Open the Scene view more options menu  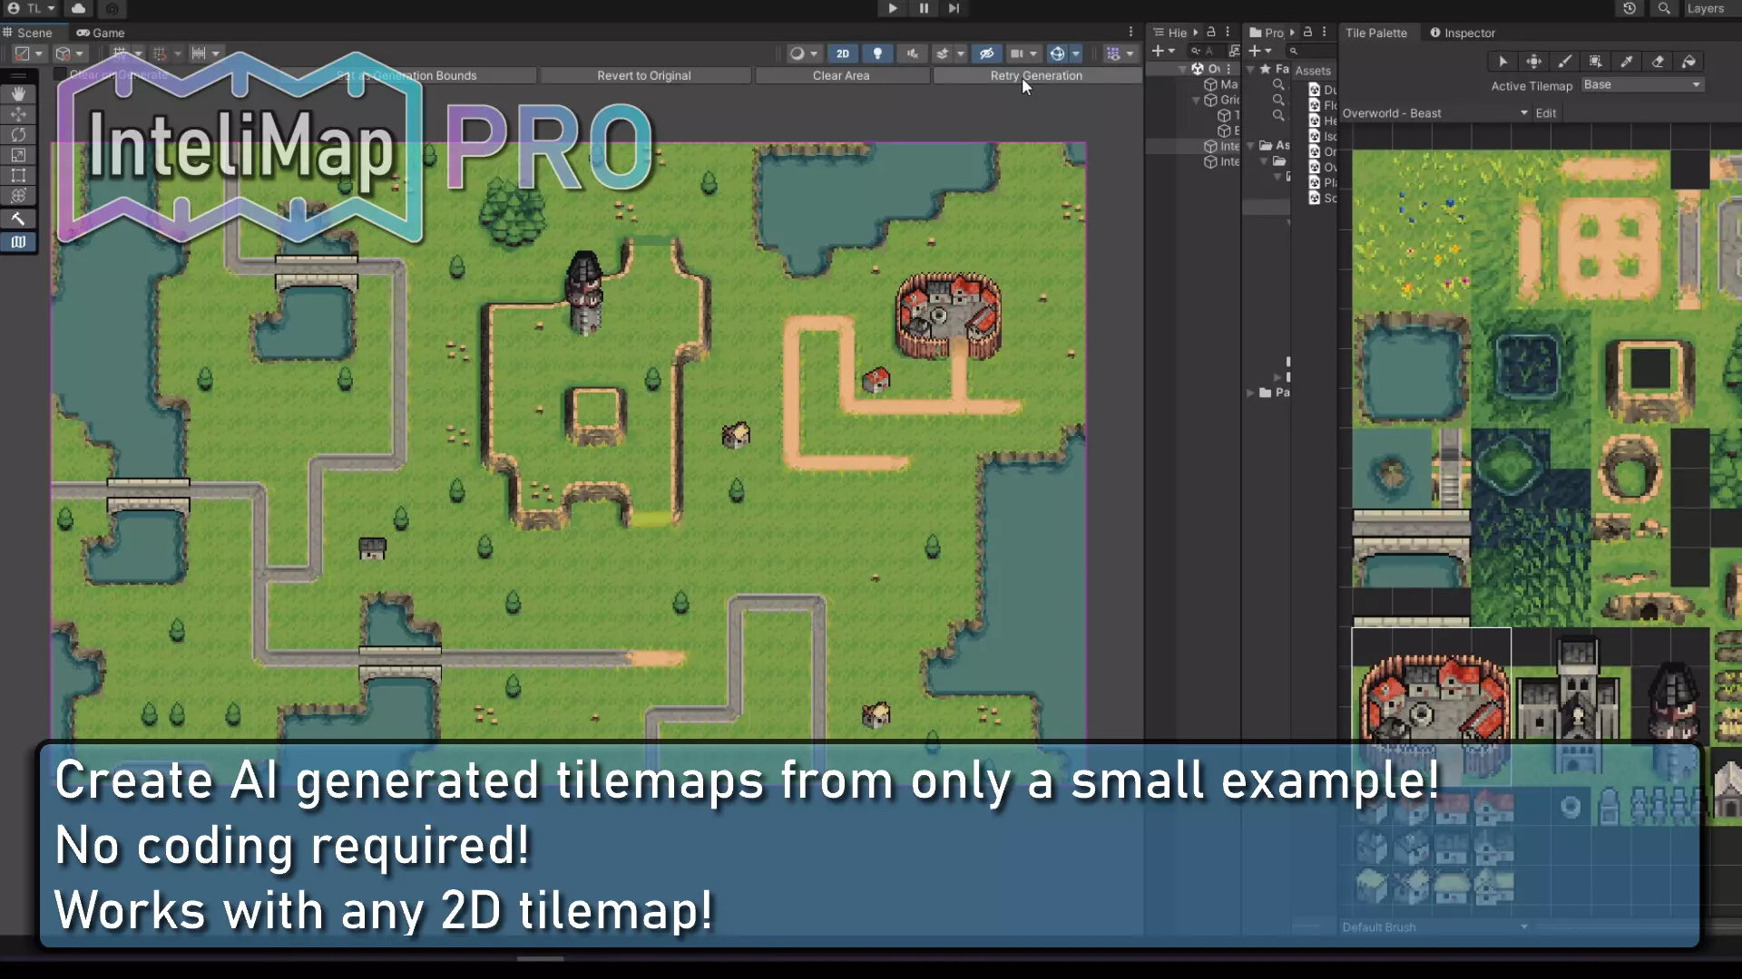tap(1130, 32)
